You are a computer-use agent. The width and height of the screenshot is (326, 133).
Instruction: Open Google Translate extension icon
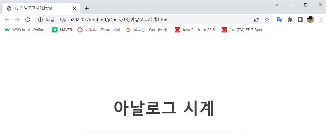click(x=280, y=20)
